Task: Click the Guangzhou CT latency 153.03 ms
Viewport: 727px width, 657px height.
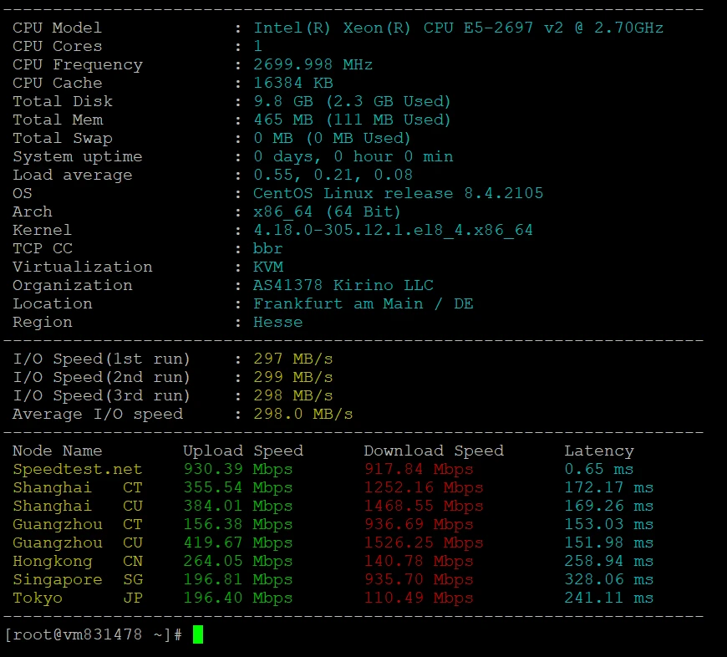Action: [609, 524]
